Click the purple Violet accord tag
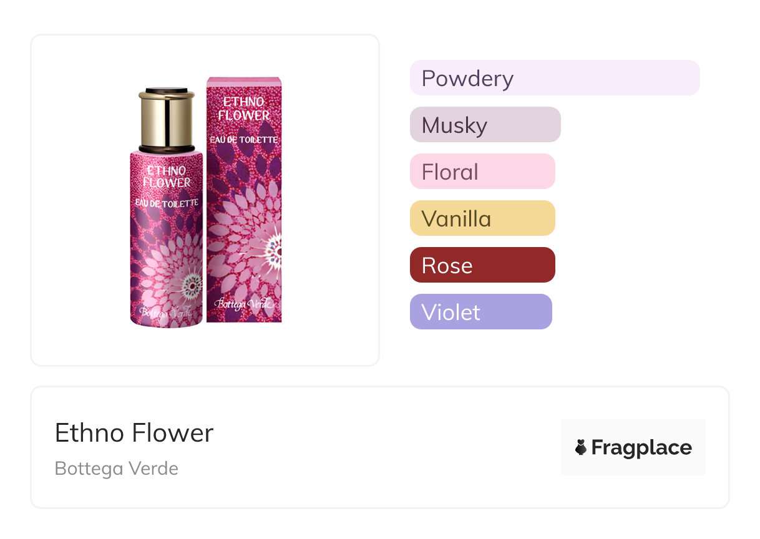 click(x=480, y=312)
